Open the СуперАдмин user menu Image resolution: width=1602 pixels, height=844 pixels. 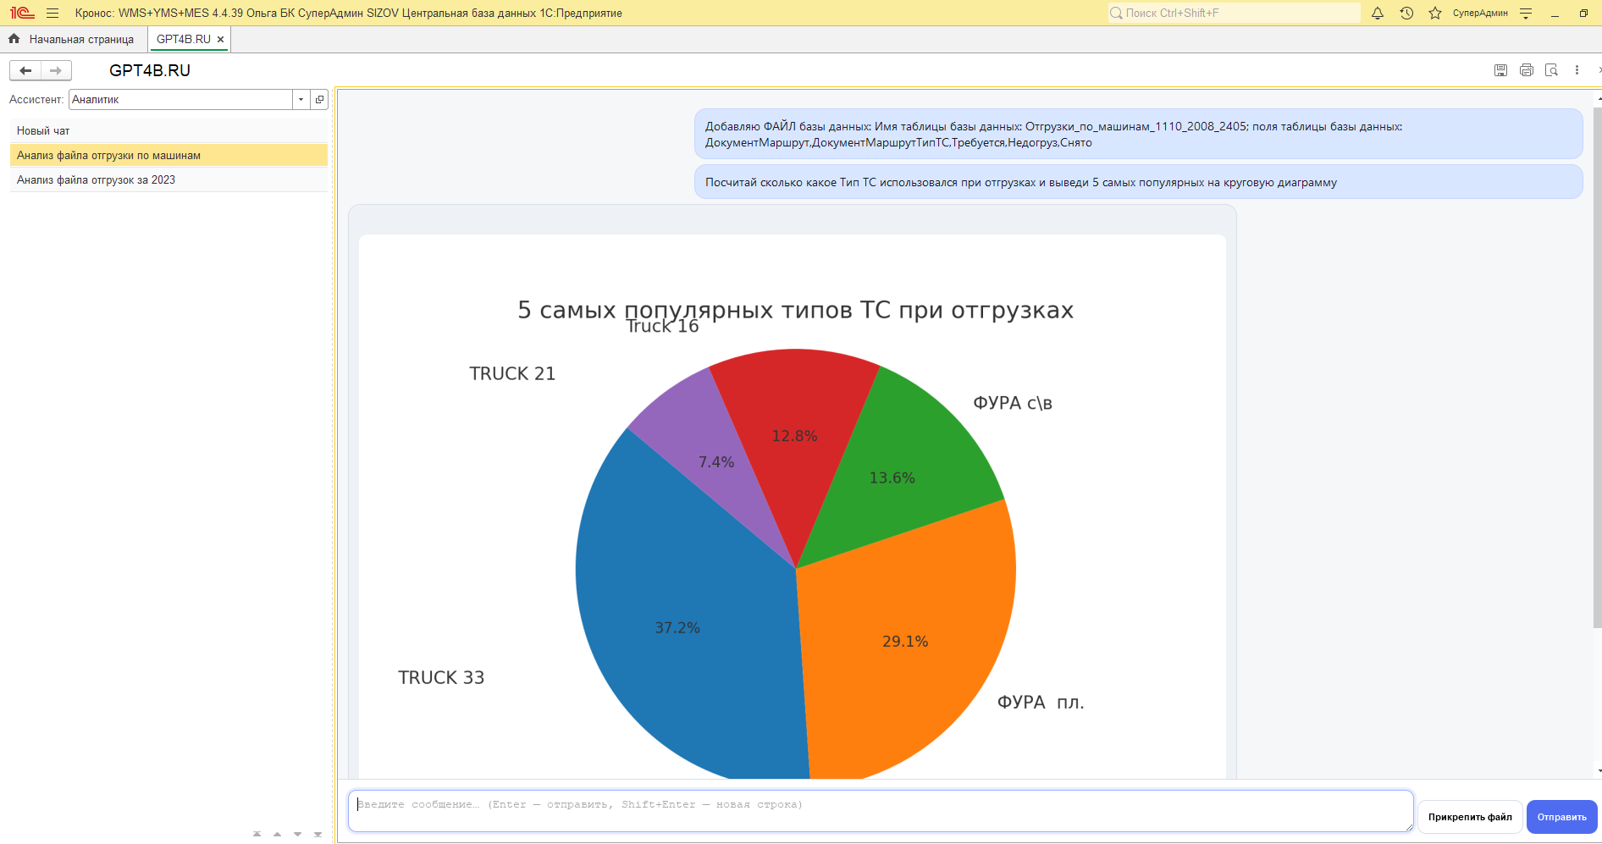1481,13
